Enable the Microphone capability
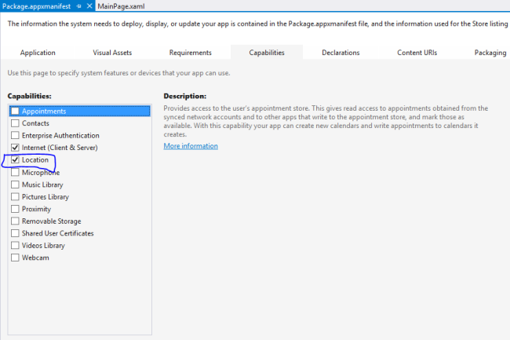The width and height of the screenshot is (510, 340). click(15, 172)
